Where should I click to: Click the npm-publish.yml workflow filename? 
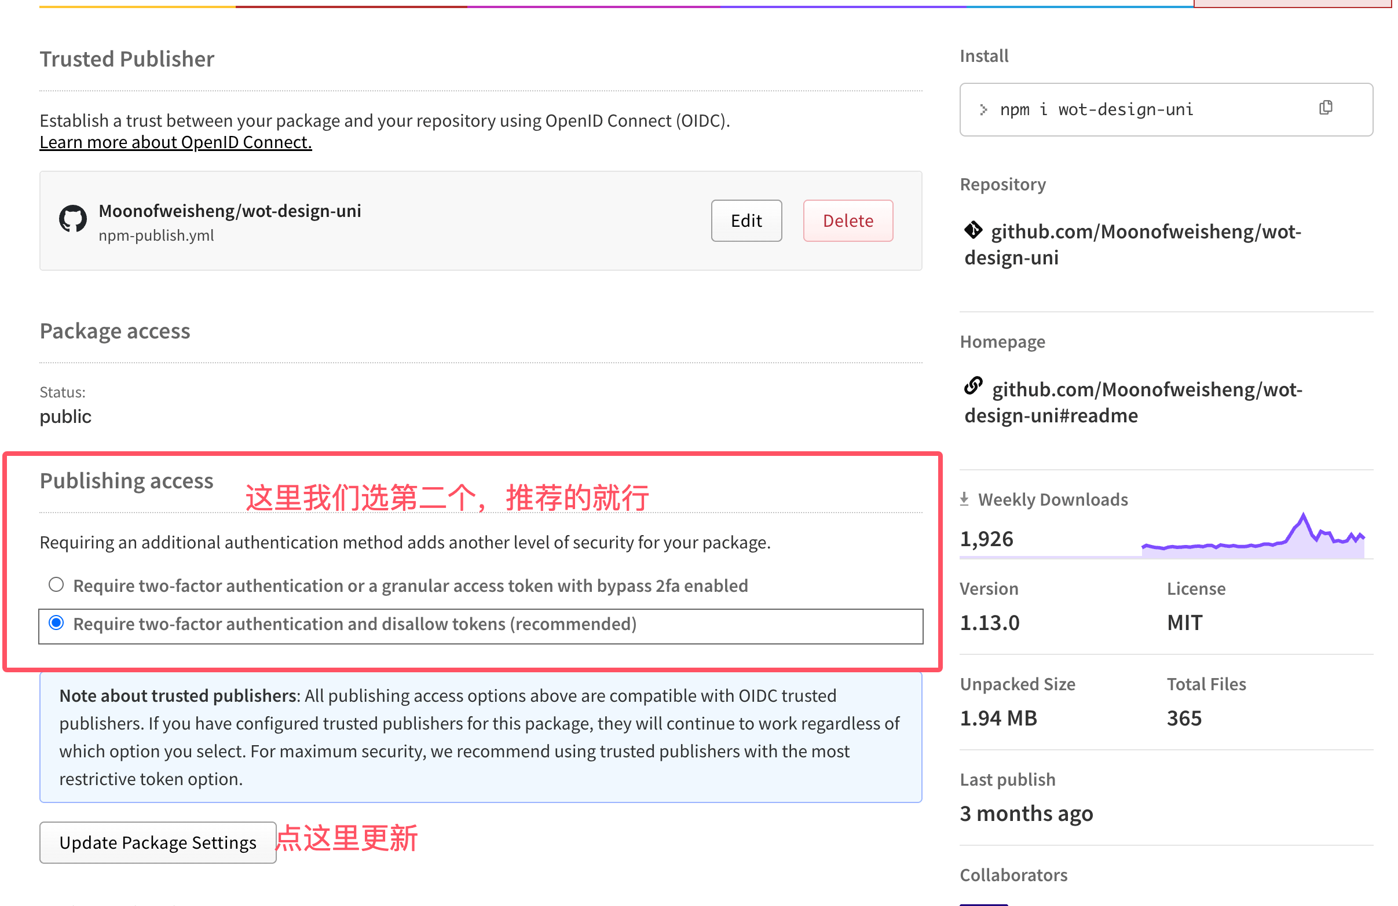coord(156,235)
